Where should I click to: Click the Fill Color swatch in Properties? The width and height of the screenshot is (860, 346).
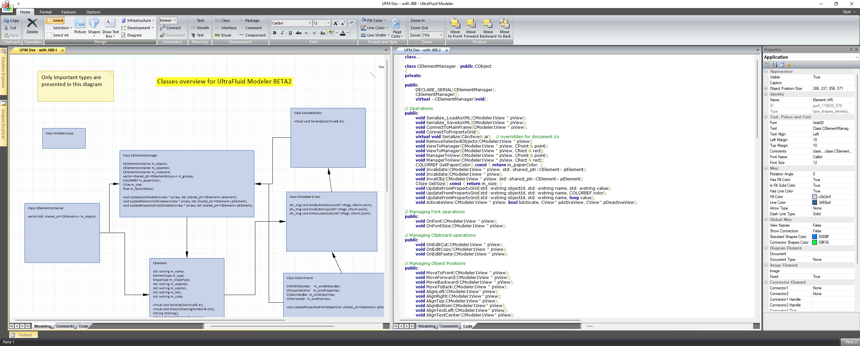[815, 197]
